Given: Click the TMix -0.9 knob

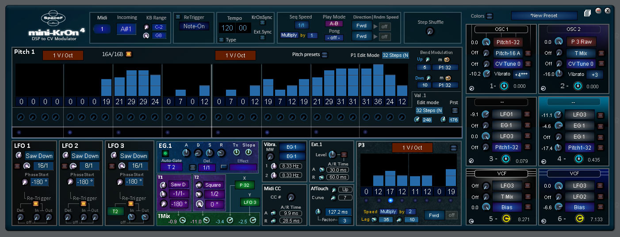Looking at the screenshot, I should [x=182, y=219].
